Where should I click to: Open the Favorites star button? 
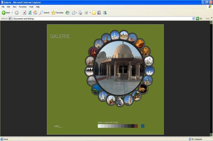[x=57, y=13]
